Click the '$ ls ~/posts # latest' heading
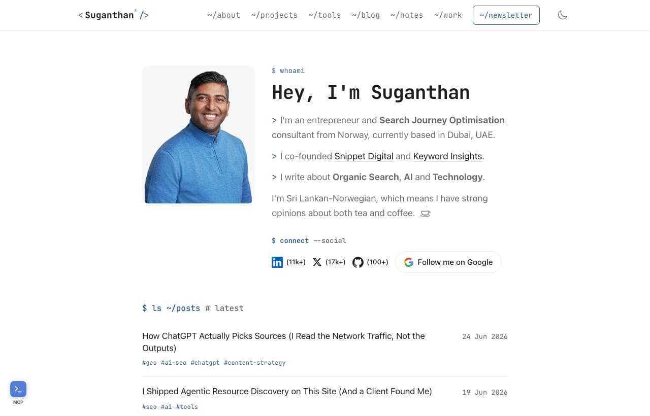The width and height of the screenshot is (650, 416). (x=193, y=308)
